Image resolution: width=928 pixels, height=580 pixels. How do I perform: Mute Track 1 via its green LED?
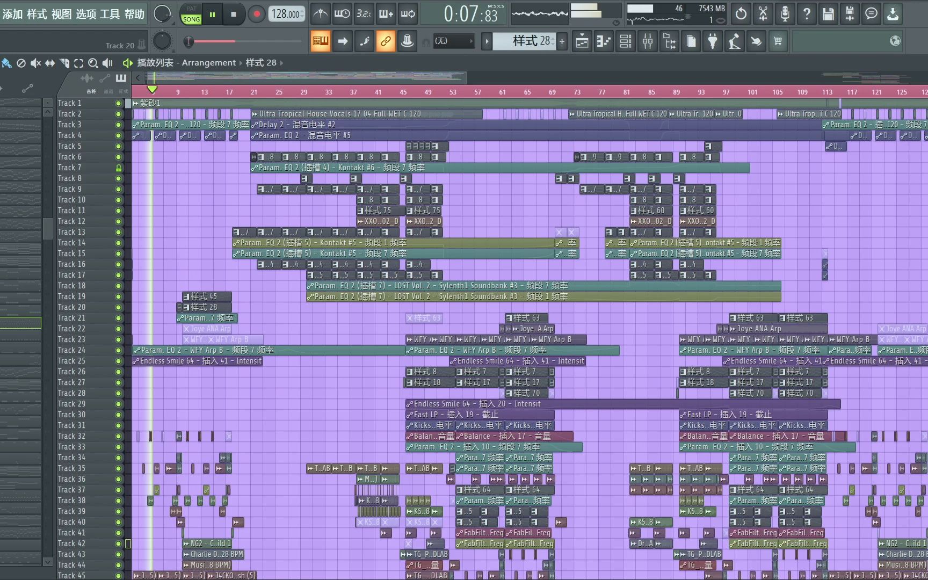click(118, 103)
